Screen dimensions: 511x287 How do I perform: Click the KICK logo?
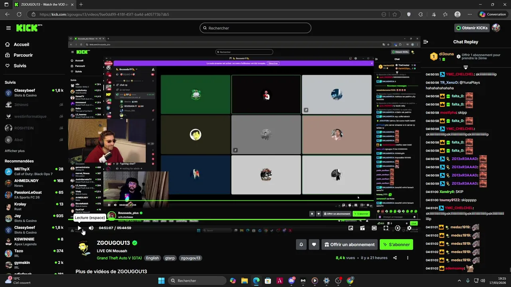click(29, 28)
